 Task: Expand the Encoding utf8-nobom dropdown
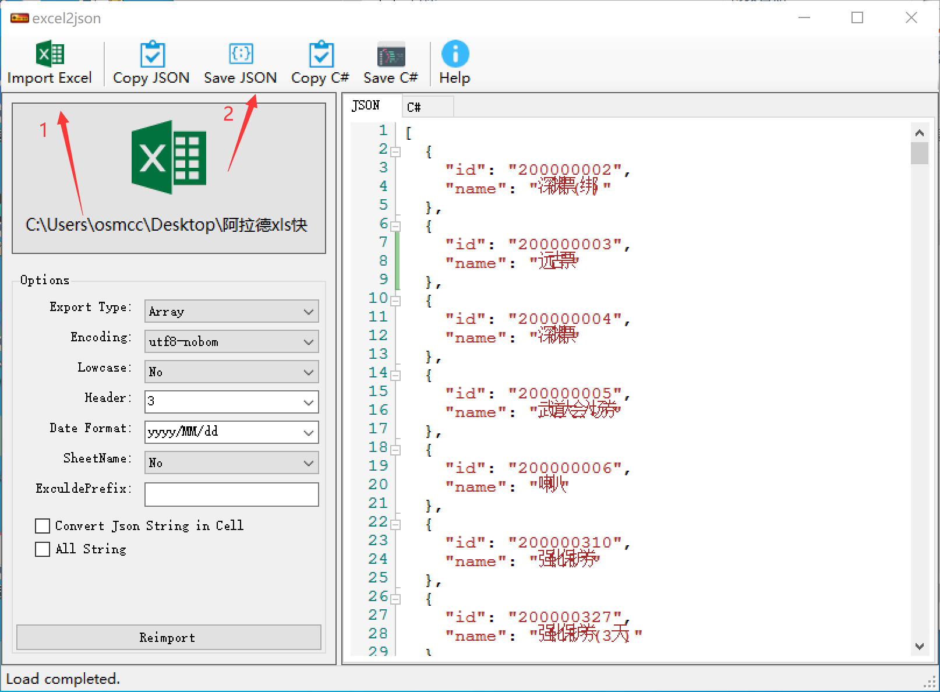click(x=232, y=342)
